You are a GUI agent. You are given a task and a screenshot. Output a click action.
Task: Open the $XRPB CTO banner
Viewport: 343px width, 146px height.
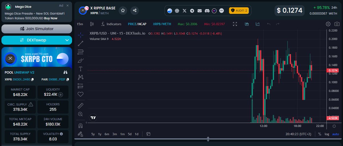(37, 57)
